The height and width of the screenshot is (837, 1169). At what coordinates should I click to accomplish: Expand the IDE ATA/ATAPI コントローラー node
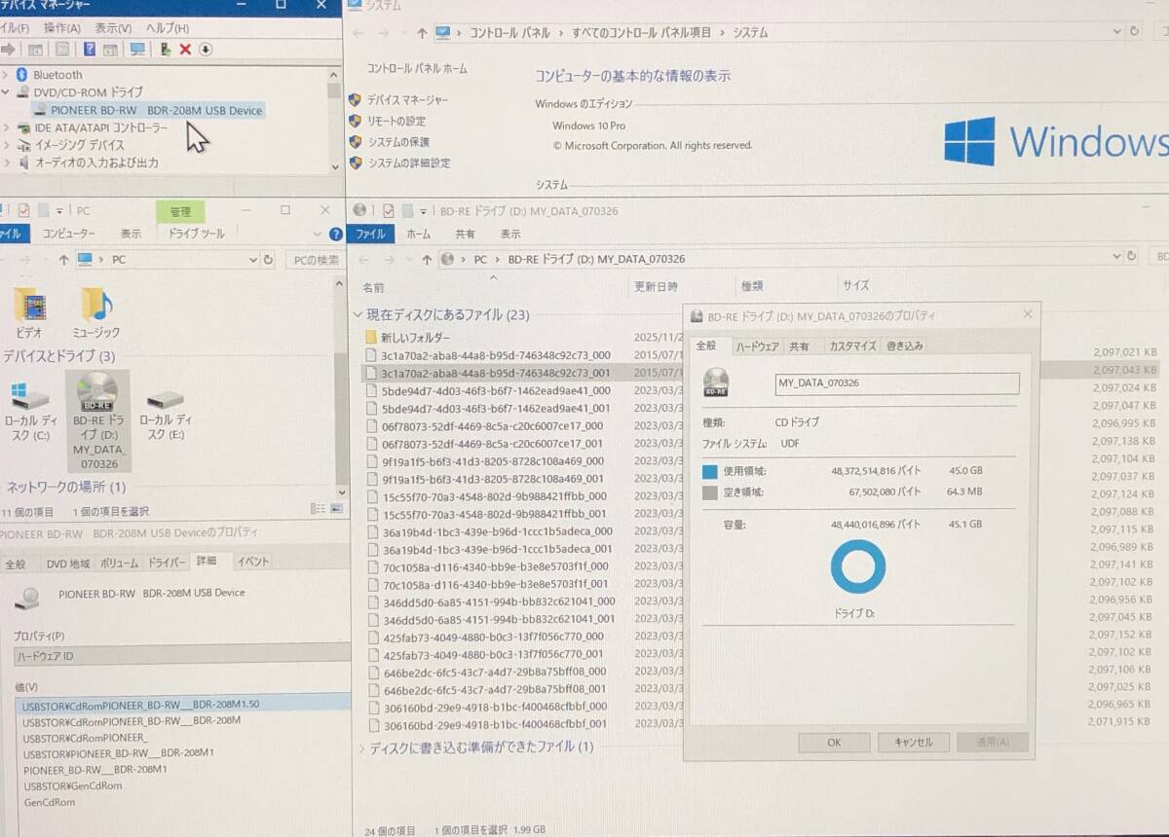pos(6,127)
